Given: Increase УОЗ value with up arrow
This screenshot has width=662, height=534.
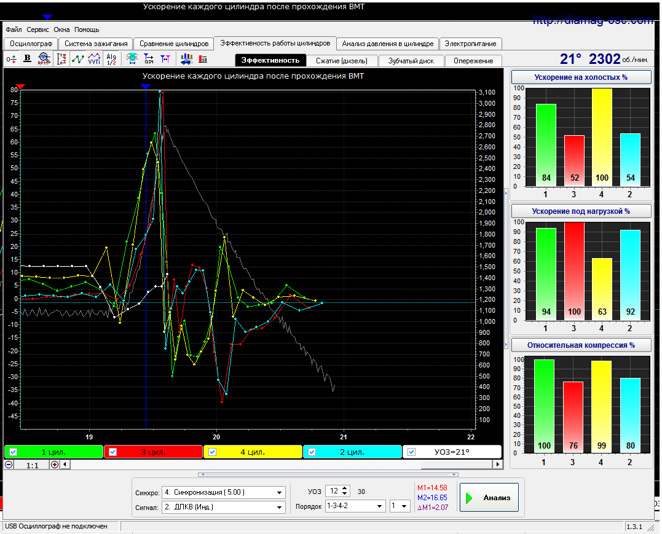Looking at the screenshot, I should pyautogui.click(x=344, y=489).
